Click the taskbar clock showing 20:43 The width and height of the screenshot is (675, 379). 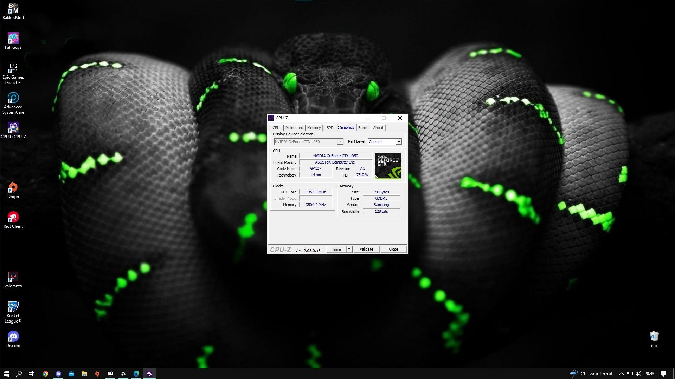click(649, 374)
